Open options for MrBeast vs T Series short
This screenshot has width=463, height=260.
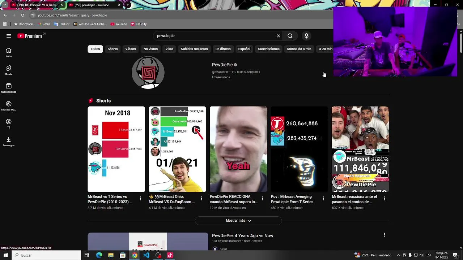point(141,199)
